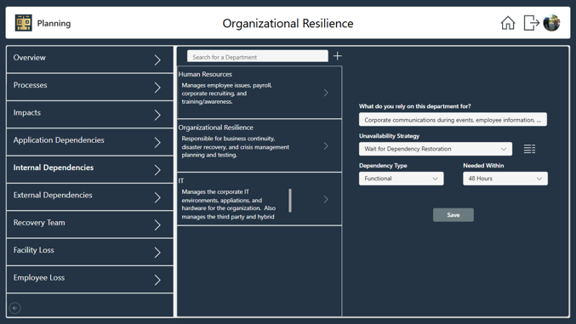Open the user profile avatar
The image size is (576, 324).
click(x=551, y=23)
